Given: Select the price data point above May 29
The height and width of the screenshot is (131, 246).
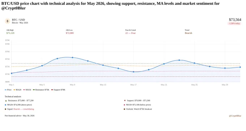Looking at the screenshot, I should pos(225,68).
